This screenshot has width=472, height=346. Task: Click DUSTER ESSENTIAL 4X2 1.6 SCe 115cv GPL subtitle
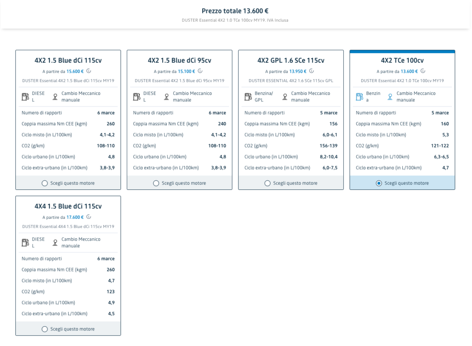291,81
